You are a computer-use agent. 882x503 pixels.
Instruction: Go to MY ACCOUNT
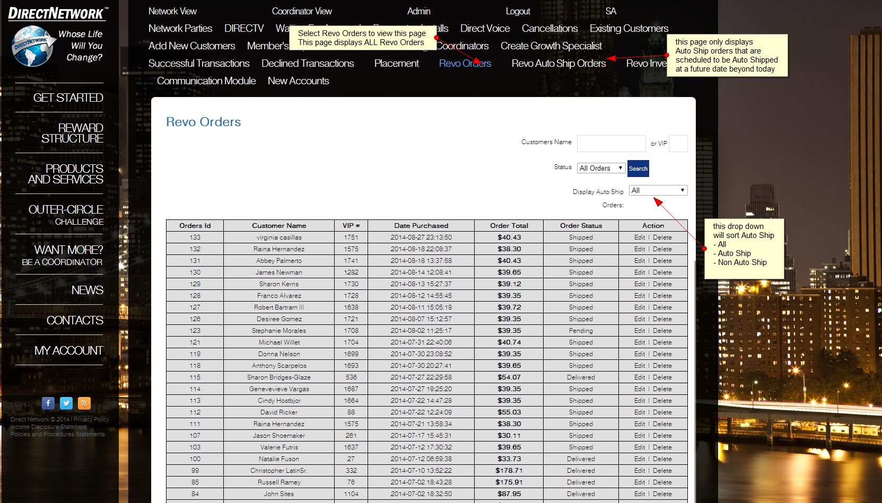coord(69,350)
